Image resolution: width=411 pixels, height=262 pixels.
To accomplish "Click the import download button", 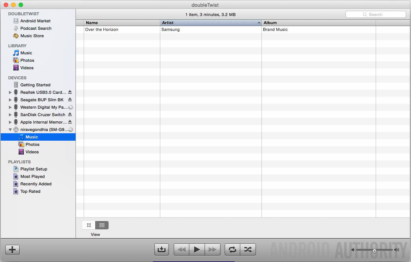I will [161, 249].
